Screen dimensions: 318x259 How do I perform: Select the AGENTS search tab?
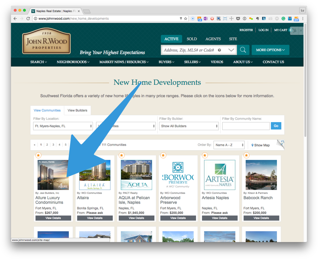click(x=213, y=39)
